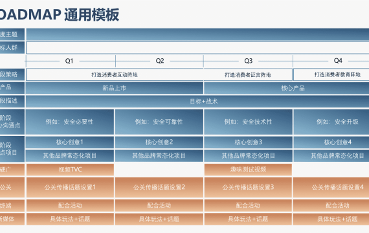Click 其他品牌常态化项目 below 核心创意3
369x233 pixels.
(x=249, y=155)
